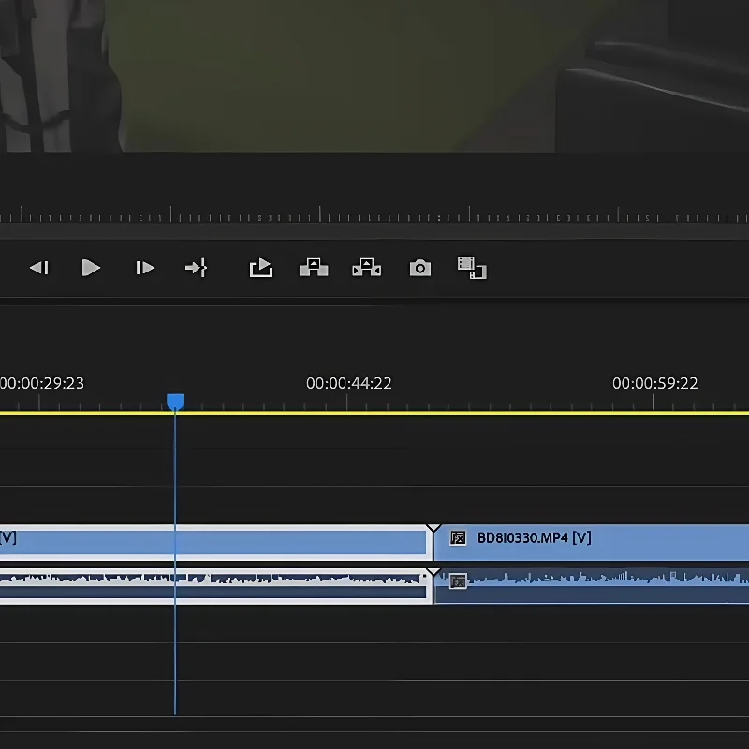Viewport: 749px width, 749px height.
Task: Click the blue playhead handle on timeline
Action: point(175,402)
